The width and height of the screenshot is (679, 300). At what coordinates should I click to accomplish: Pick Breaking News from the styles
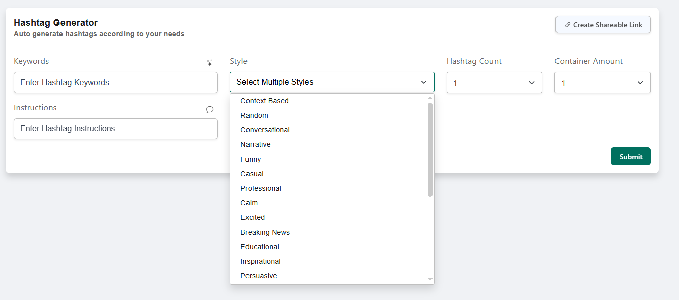pyautogui.click(x=265, y=232)
